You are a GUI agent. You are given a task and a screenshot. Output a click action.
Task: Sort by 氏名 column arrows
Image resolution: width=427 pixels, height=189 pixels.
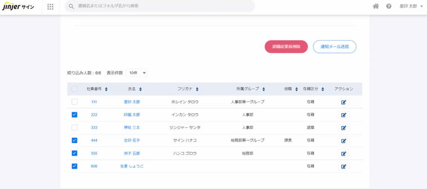coord(140,89)
